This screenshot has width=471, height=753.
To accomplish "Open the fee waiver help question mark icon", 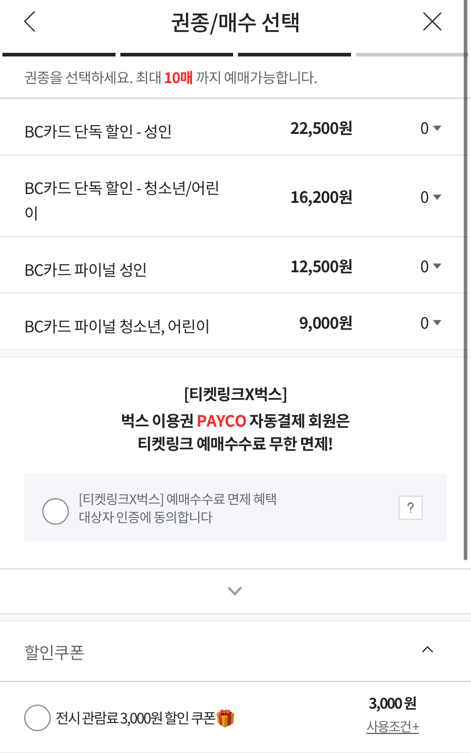I will pos(410,507).
